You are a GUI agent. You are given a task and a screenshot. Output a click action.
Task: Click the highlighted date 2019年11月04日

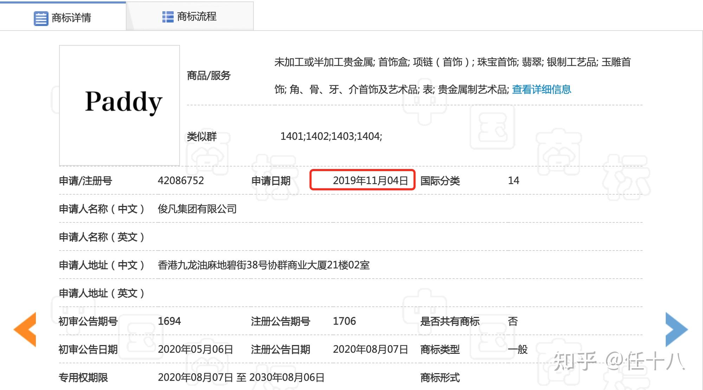click(370, 180)
